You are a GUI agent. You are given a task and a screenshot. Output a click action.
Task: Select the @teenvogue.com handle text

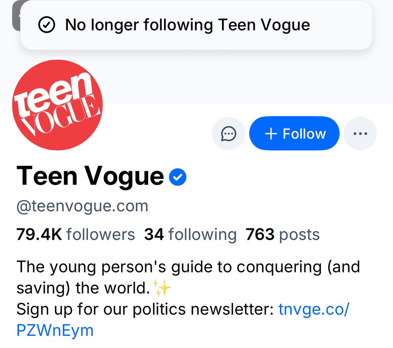(82, 205)
